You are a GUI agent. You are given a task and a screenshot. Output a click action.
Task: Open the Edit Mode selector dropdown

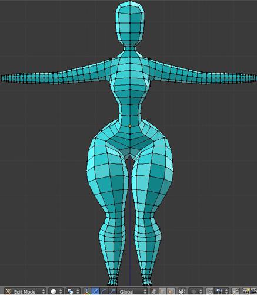25,291
